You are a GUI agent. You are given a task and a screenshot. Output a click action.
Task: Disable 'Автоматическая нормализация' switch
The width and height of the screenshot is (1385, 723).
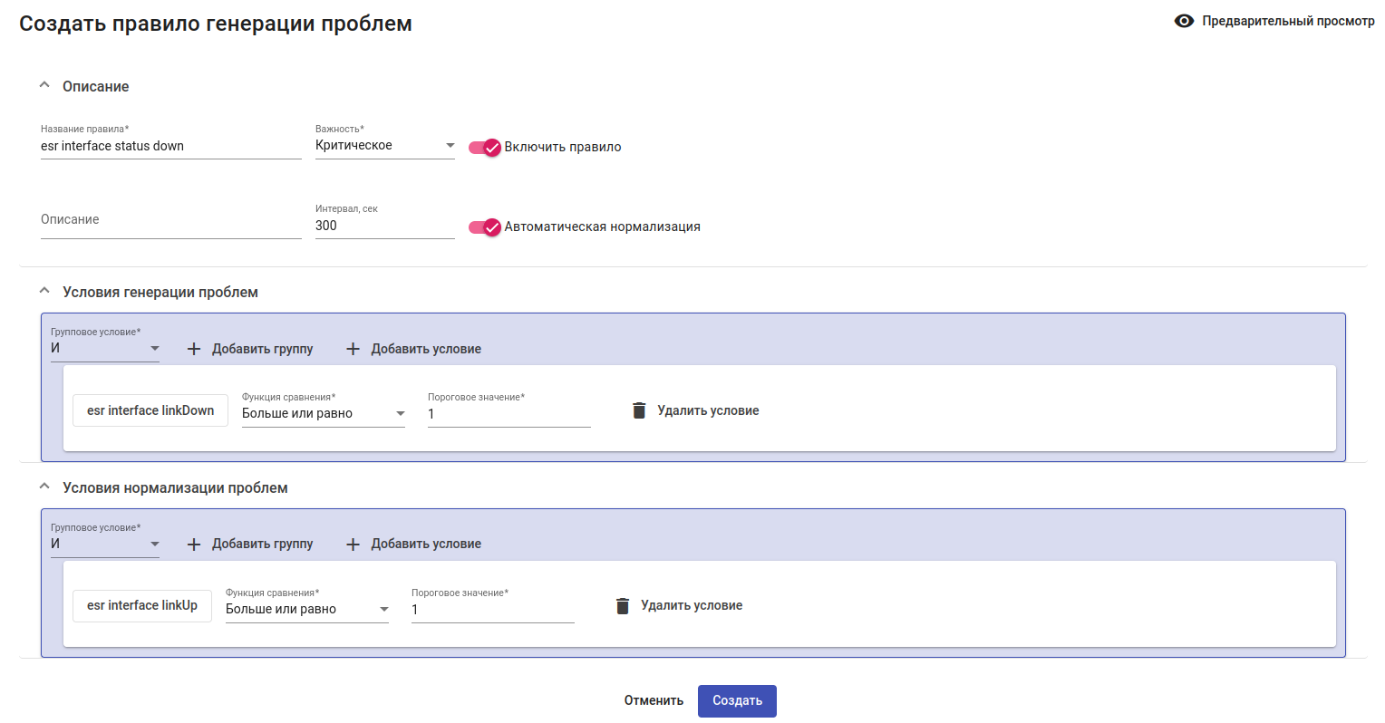coord(485,227)
